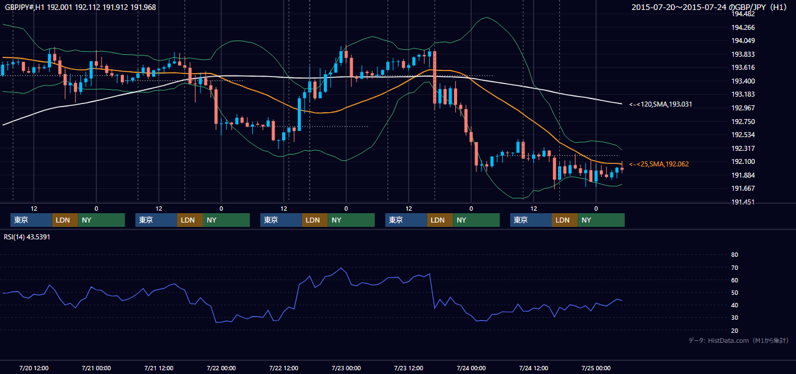Click the 東京 session block for 7/20
Screen dimensions: 796x374
tap(31, 220)
